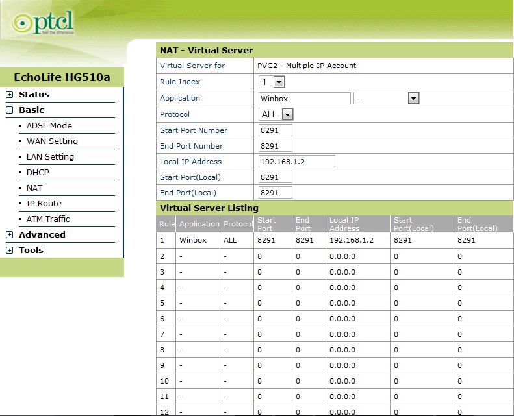Screen dimensions: 514x416
Task: Select DHCP in the sidebar
Action: [38, 173]
